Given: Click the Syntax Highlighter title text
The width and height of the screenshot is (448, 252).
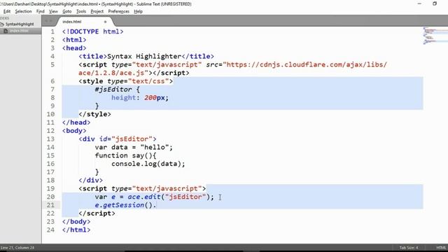Looking at the screenshot, I should (144, 57).
